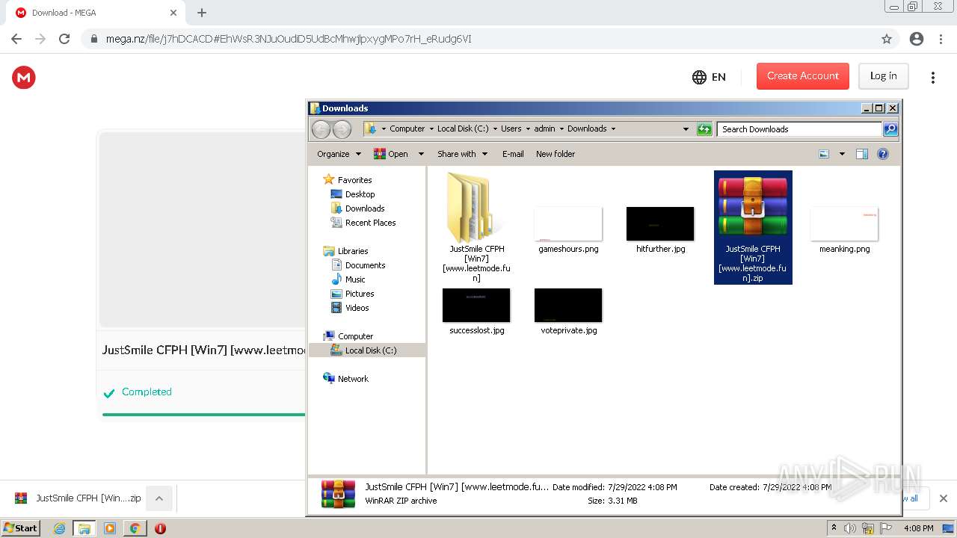957x538 pixels.
Task: Open the Share with dropdown
Action: click(462, 154)
